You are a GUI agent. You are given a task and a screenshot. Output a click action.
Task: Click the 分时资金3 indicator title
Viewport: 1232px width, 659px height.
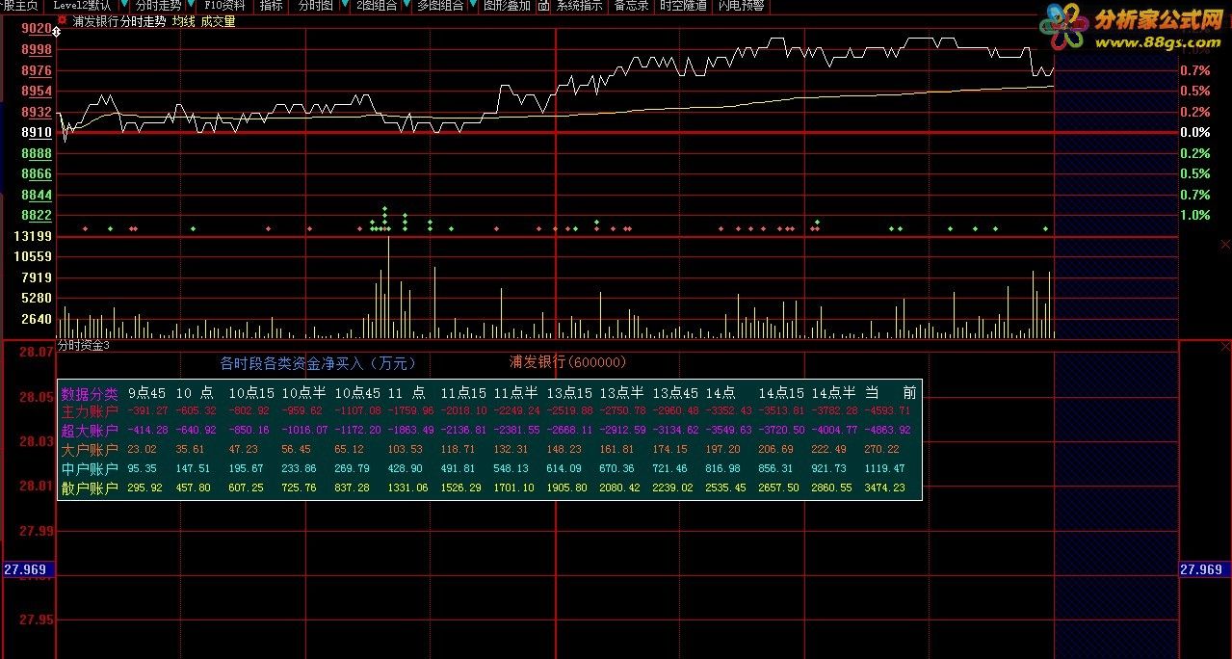(x=84, y=345)
